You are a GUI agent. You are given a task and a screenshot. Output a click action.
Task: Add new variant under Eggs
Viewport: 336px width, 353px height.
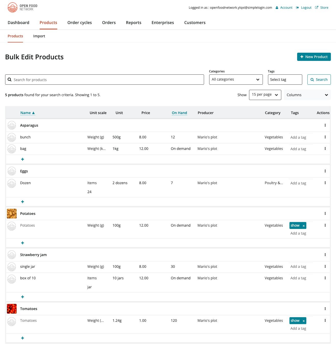point(23,202)
